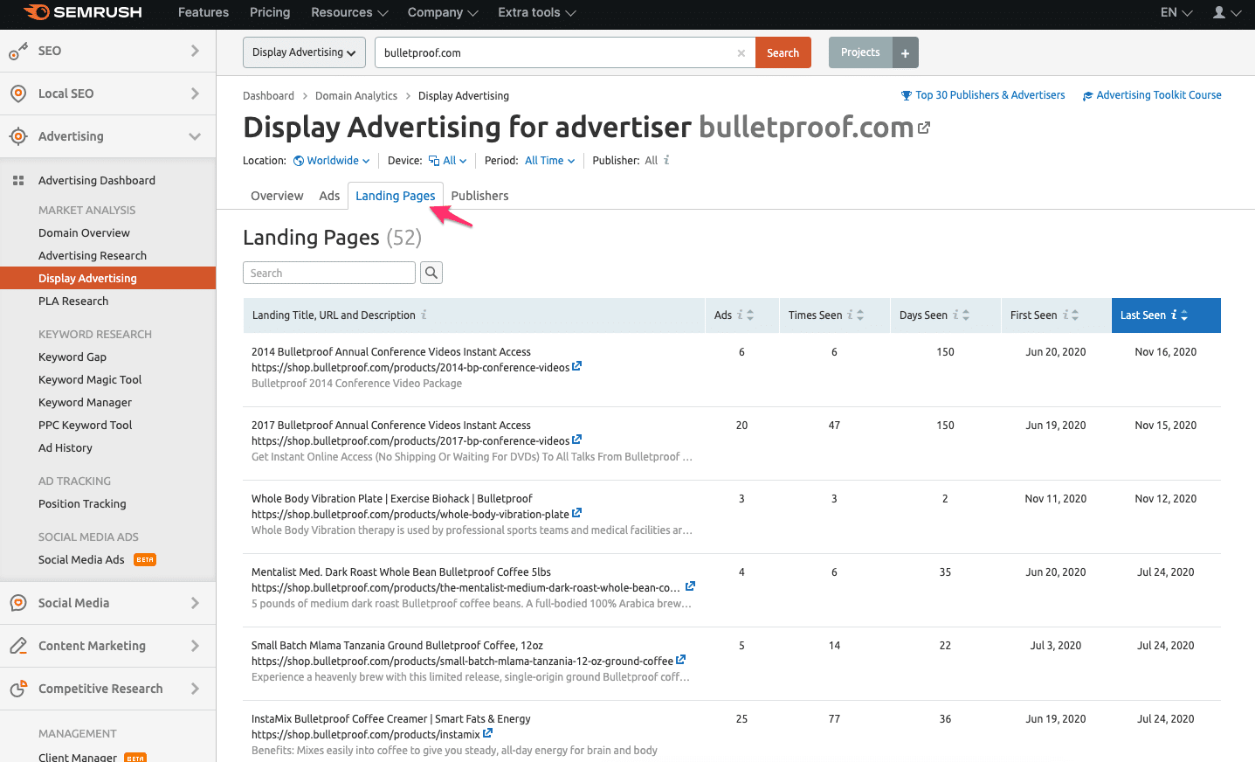Screen dimensions: 1255x762
Task: Open whole-body-vibration-plate URL external icon
Action: 576,514
